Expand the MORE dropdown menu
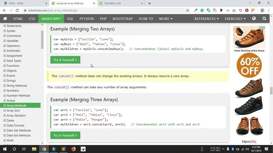 point(166,19)
